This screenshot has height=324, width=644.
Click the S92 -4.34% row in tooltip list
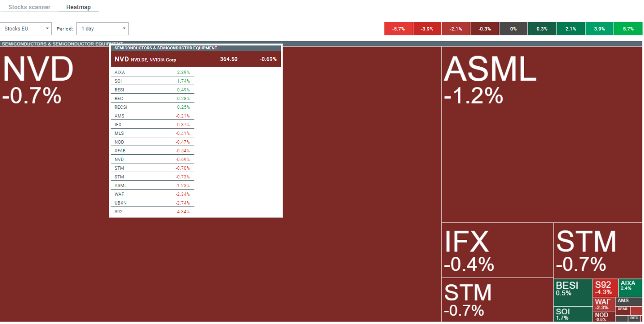pos(152,211)
